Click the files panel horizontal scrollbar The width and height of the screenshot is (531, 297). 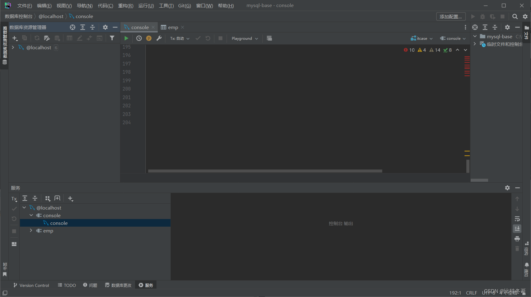pyautogui.click(x=479, y=180)
